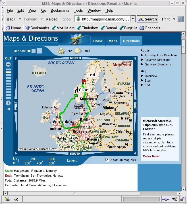Open Bookmarks folder in personal toolbar

point(37,28)
